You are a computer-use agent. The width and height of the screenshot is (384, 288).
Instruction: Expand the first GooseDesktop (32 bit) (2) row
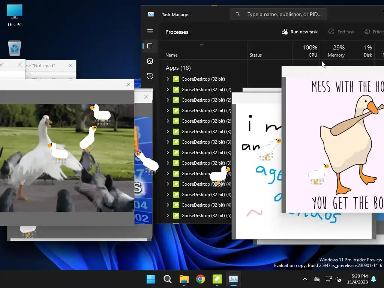pyautogui.click(x=168, y=89)
